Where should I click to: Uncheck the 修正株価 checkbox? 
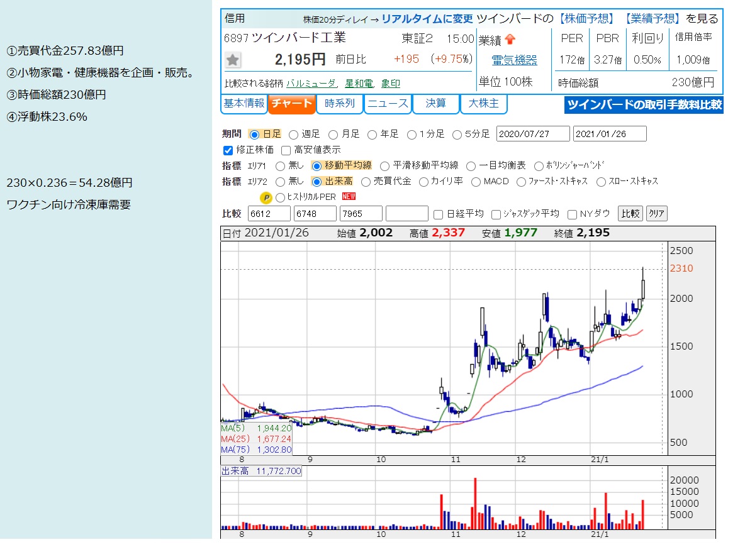228,150
